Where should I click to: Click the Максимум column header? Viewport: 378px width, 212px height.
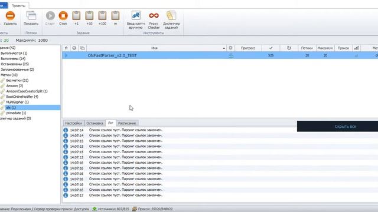point(325,48)
